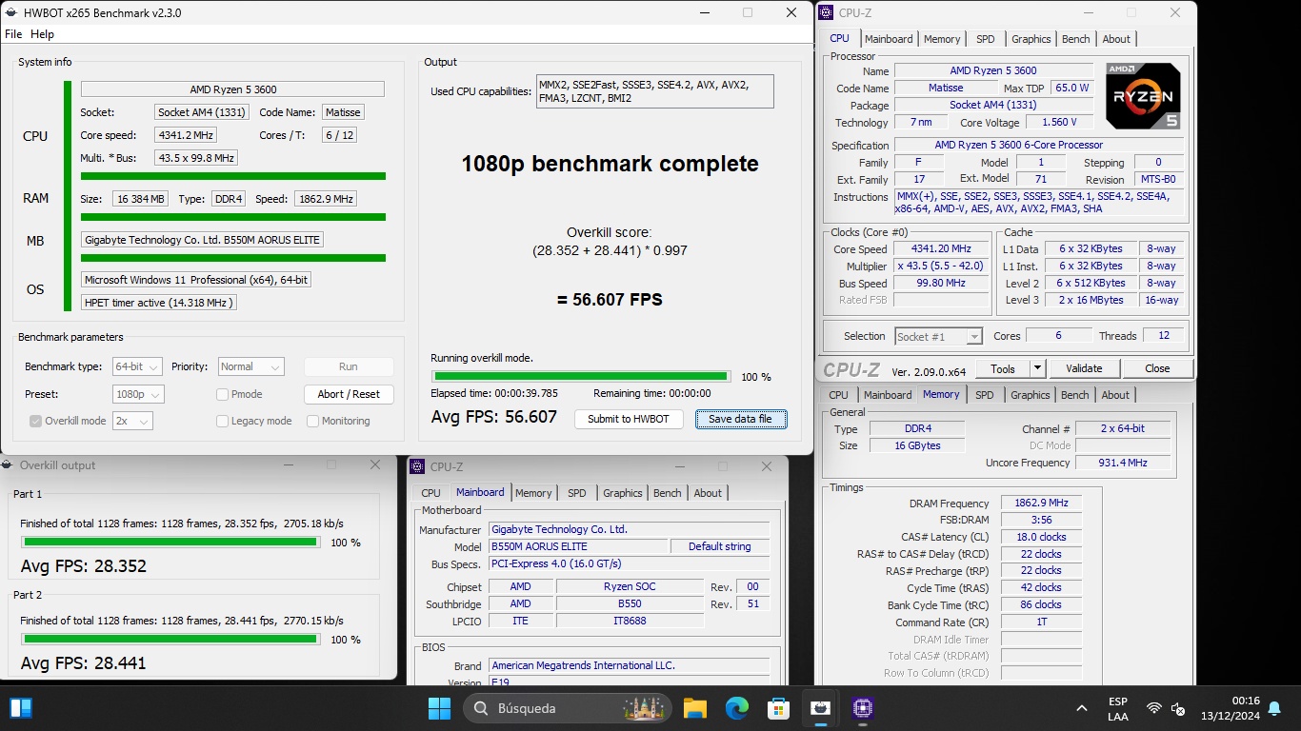Image resolution: width=1301 pixels, height=731 pixels.
Task: Show hidden system tray icons
Action: tap(1082, 708)
